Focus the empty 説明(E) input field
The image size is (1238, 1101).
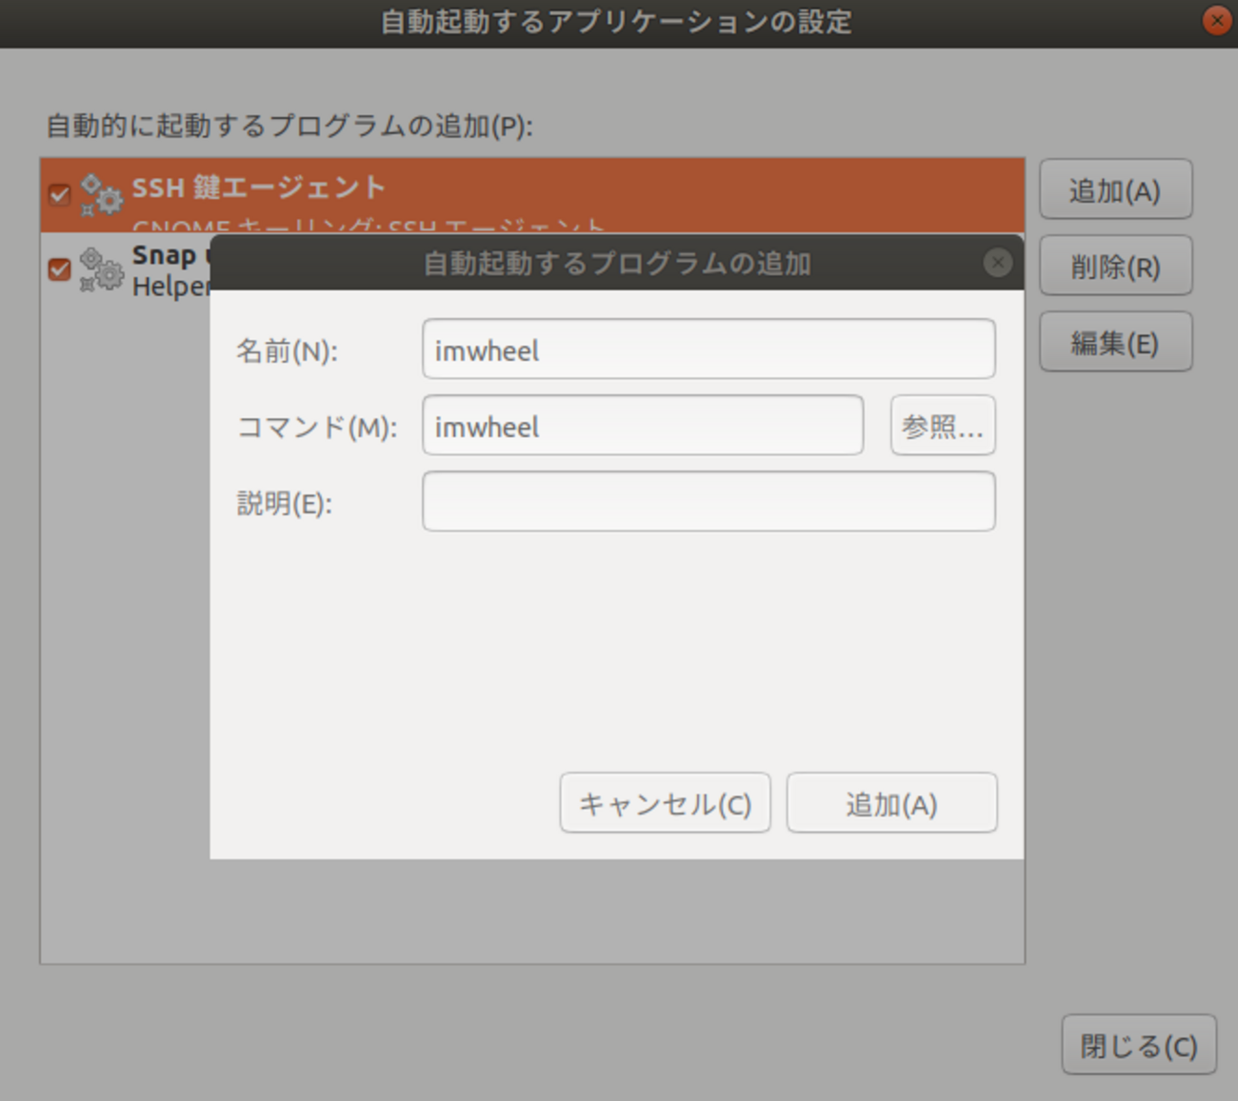coord(709,502)
